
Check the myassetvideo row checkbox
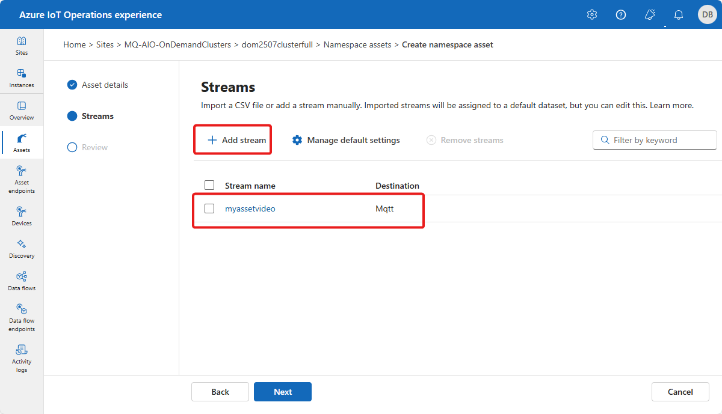tap(209, 209)
